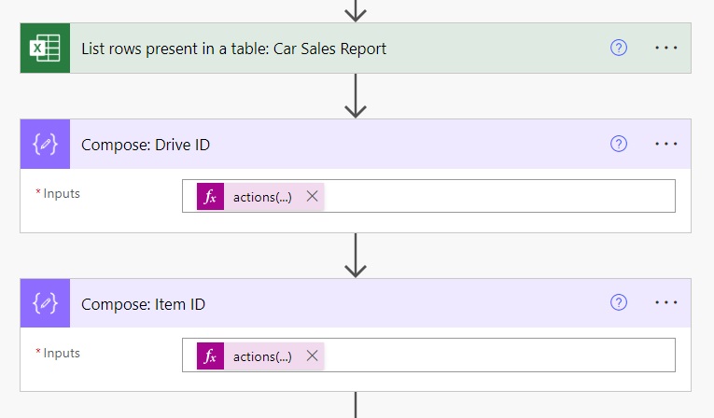The image size is (714, 418).
Task: Click the Compose icon on the Item ID action
Action: tap(45, 303)
